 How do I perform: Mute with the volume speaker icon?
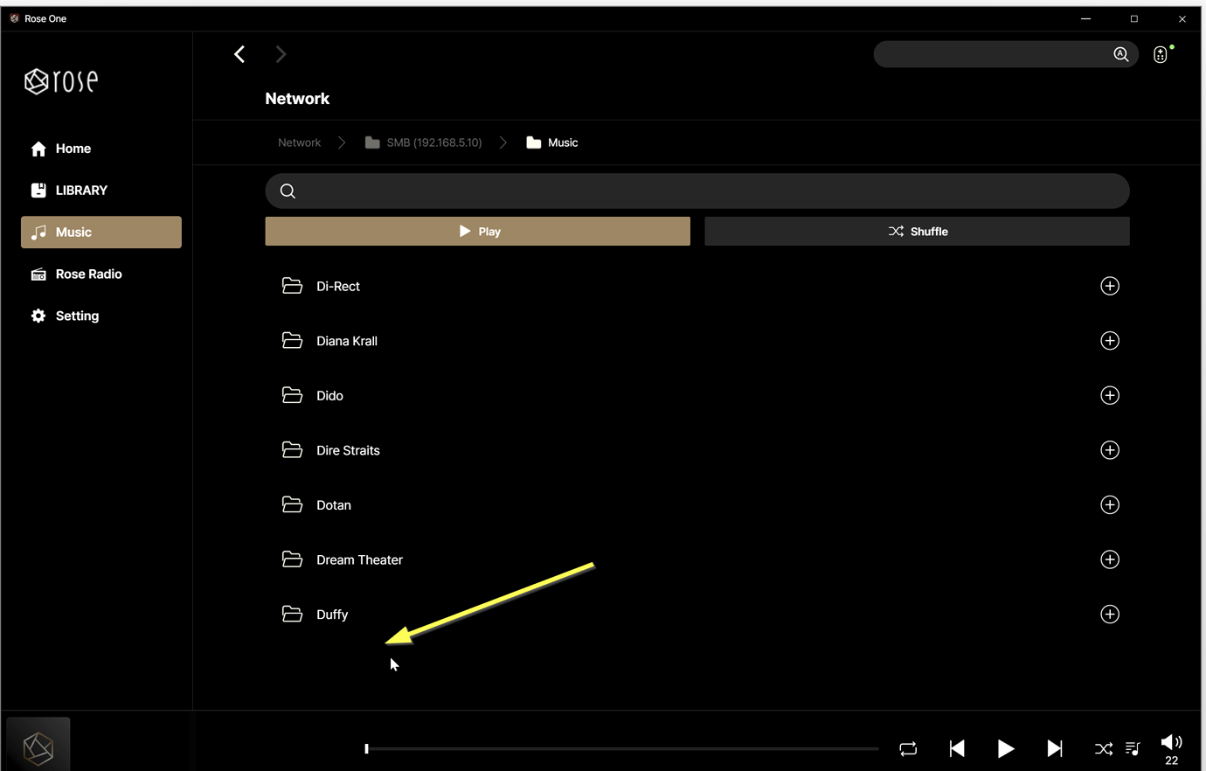1171,742
